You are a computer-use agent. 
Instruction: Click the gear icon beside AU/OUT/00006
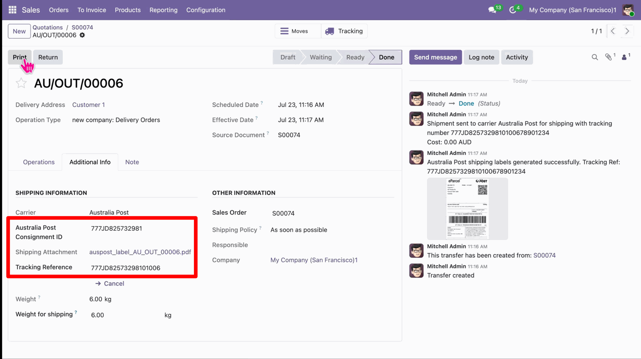point(82,35)
